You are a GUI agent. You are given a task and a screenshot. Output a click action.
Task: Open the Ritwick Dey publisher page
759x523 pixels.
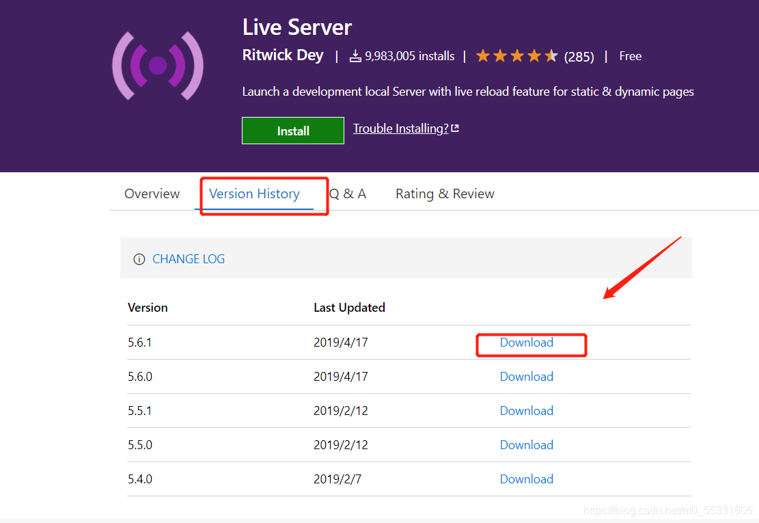(x=283, y=55)
